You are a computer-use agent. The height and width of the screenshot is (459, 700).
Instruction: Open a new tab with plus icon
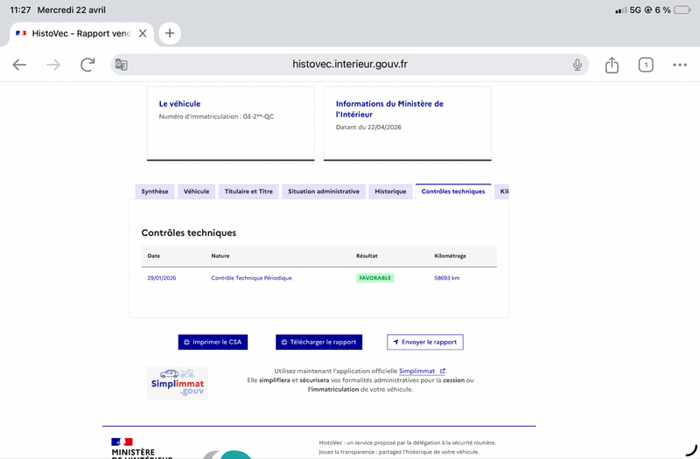click(170, 33)
